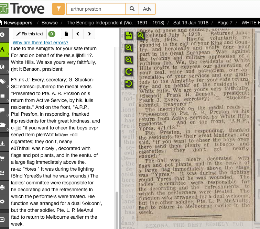This screenshot has height=229, width=260.
Task: Click OCR line 'cigarettes; they don t, neany'
Action: coord(42,141)
